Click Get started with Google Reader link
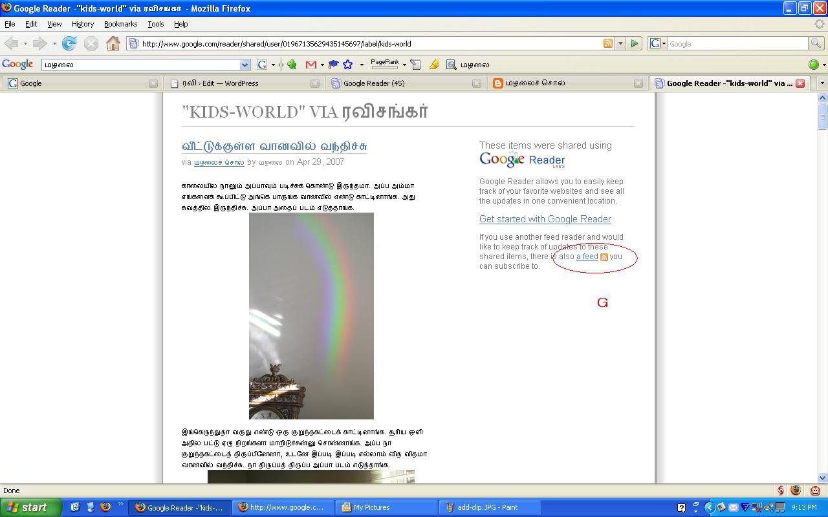 point(545,219)
